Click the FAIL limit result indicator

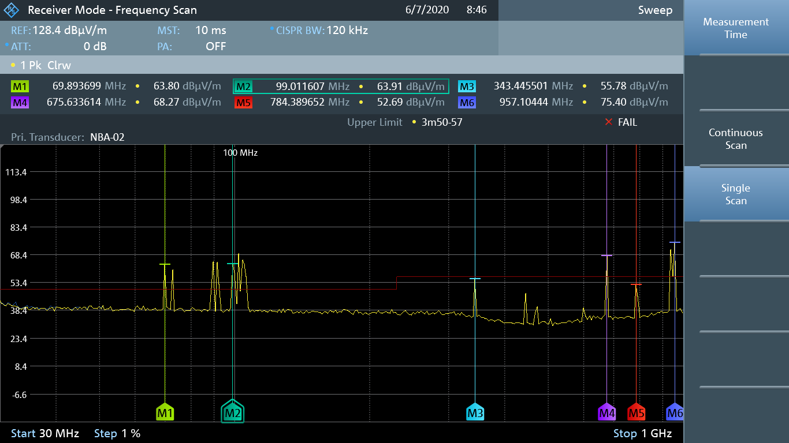point(620,122)
